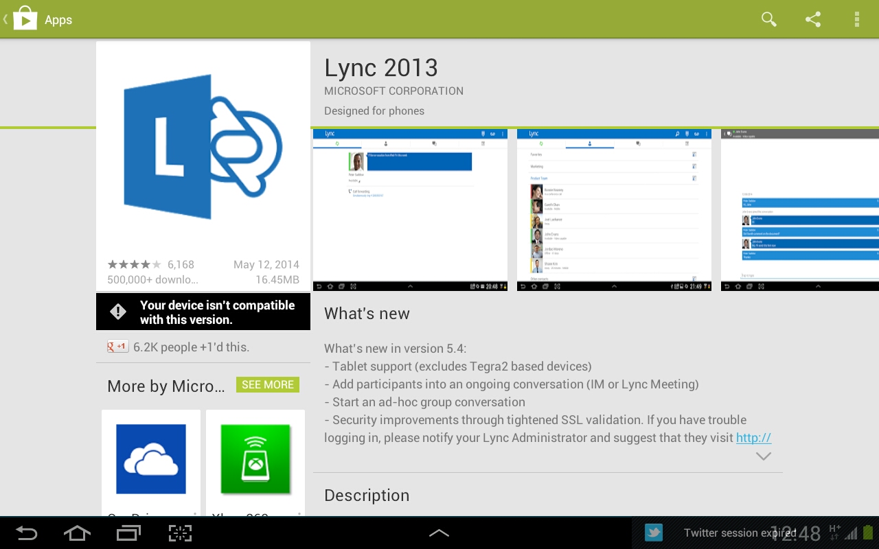Screen dimensions: 879x549
Task: Tap the Android back navigation button
Action: tap(26, 533)
